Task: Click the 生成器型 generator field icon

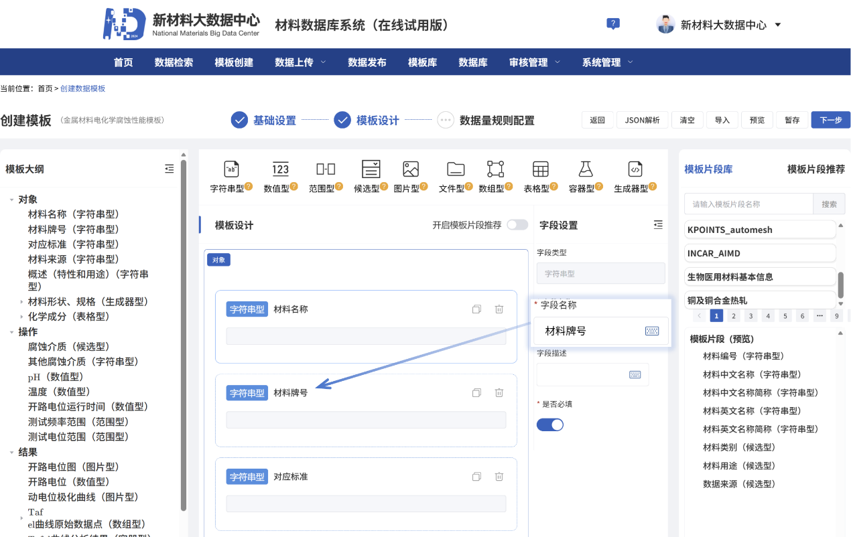Action: click(635, 169)
